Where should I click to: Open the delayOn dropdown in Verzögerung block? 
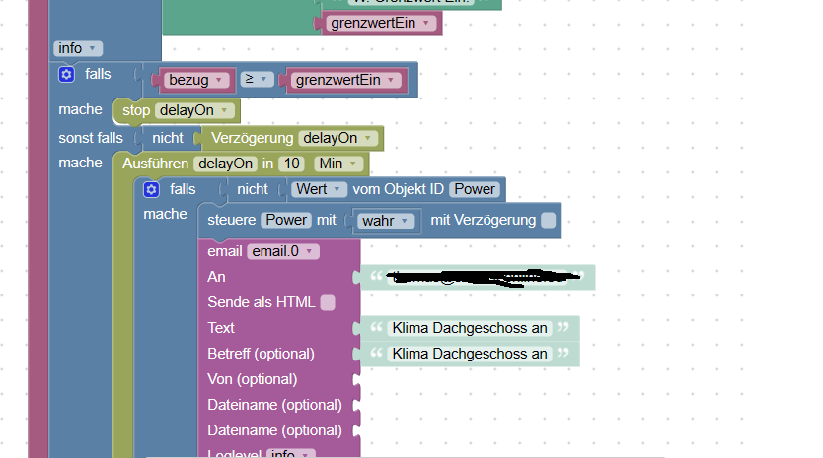point(338,138)
